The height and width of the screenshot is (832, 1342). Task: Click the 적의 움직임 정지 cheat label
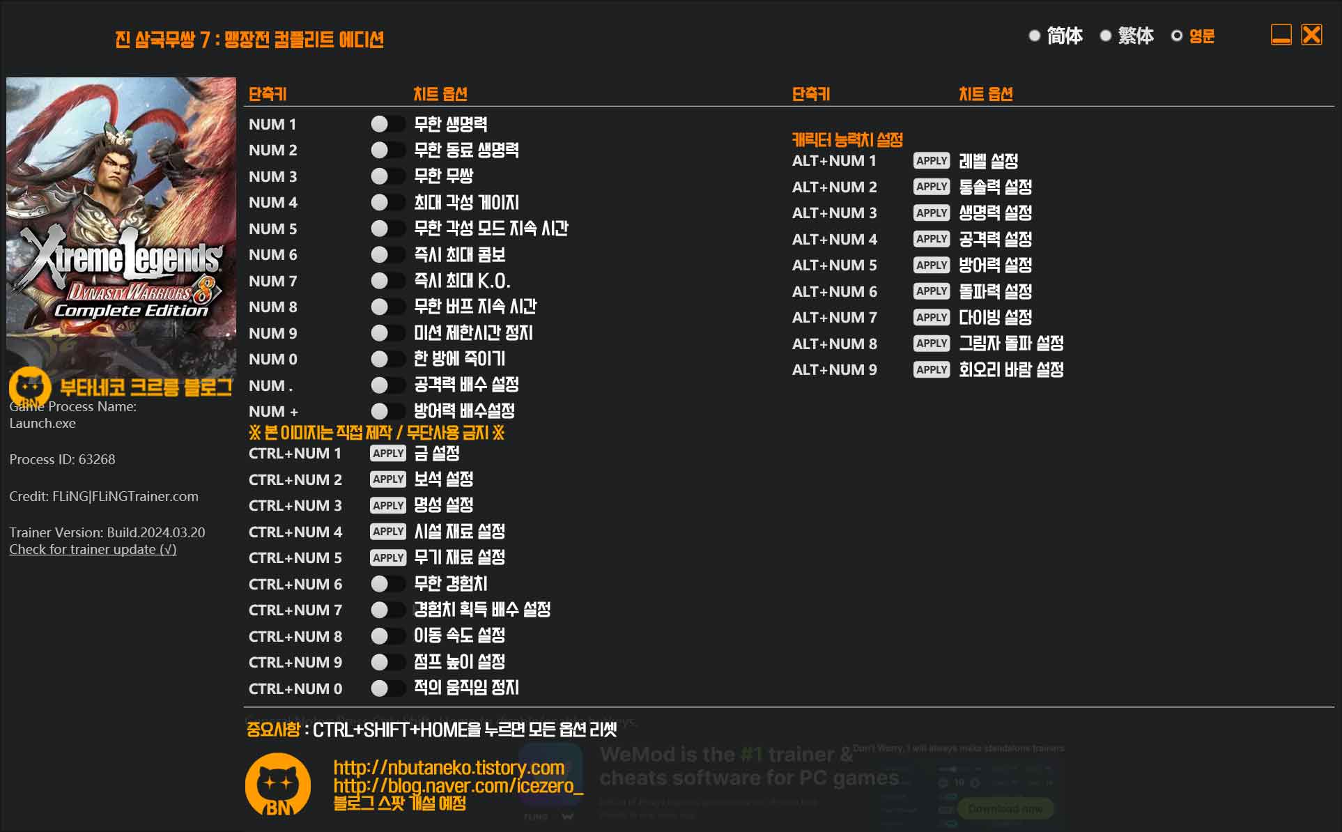click(x=466, y=688)
